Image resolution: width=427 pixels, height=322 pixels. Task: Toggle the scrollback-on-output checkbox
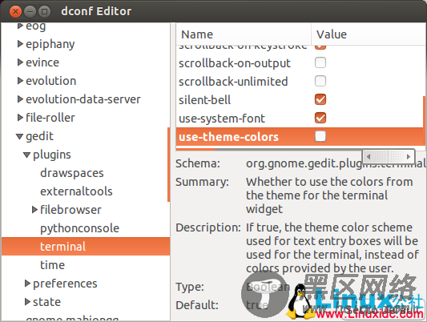(320, 62)
